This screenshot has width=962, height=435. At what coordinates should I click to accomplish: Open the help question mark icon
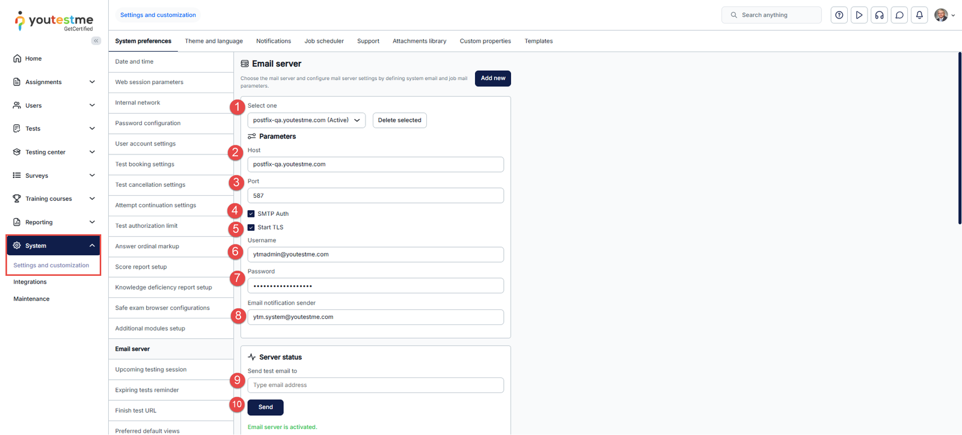click(x=839, y=15)
